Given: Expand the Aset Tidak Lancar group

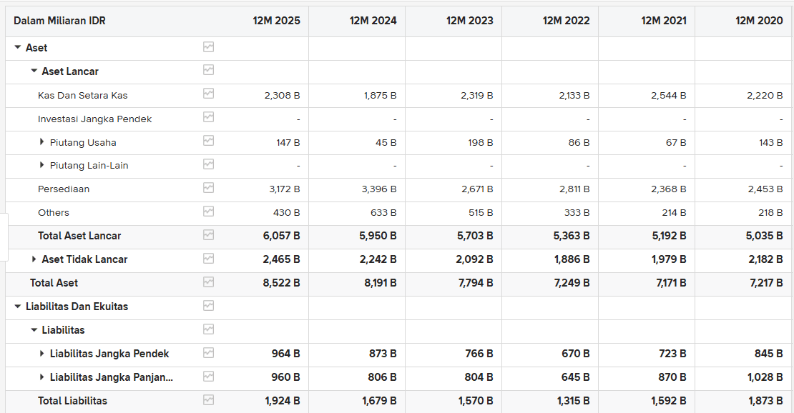Looking at the screenshot, I should 34,259.
